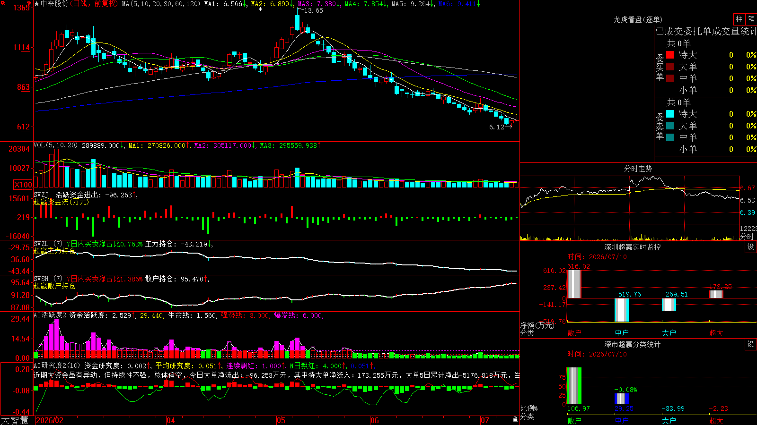The width and height of the screenshot is (757, 425).
Task: Click the ×100 volume unit box
Action: click(23, 185)
